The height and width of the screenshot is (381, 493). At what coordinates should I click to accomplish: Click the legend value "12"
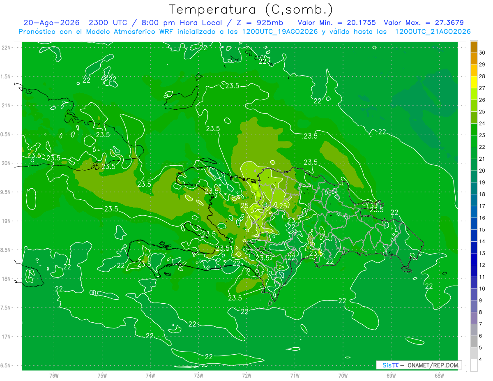coord(482,265)
